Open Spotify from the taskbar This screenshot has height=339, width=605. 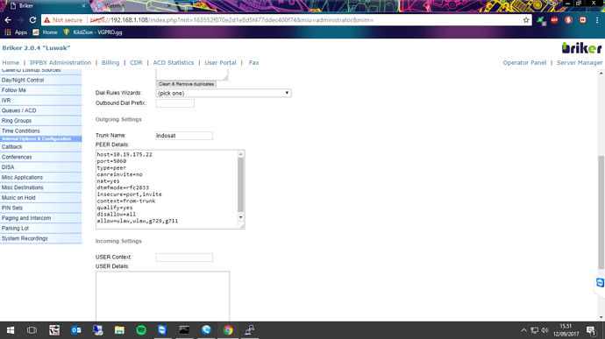tap(141, 330)
